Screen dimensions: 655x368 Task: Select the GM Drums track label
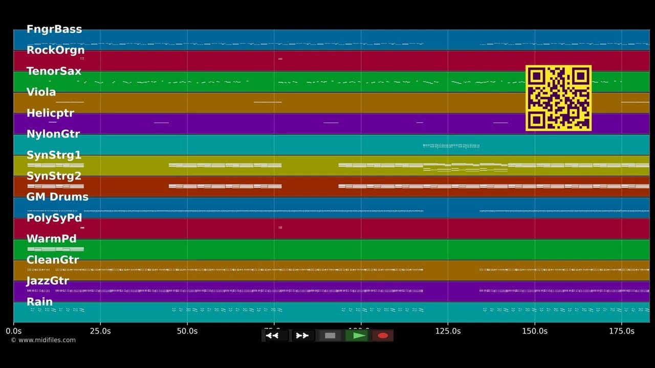pos(57,197)
